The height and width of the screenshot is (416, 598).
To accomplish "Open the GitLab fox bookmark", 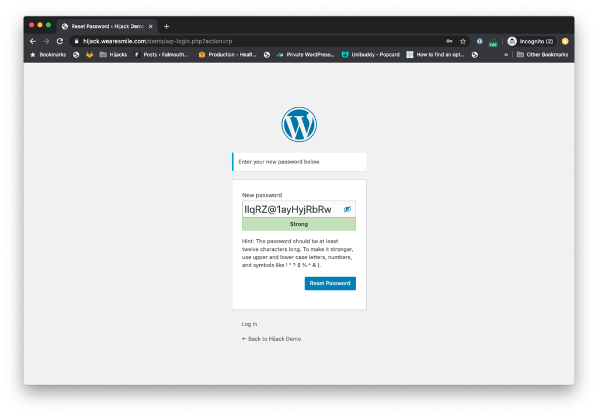I will tap(89, 54).
